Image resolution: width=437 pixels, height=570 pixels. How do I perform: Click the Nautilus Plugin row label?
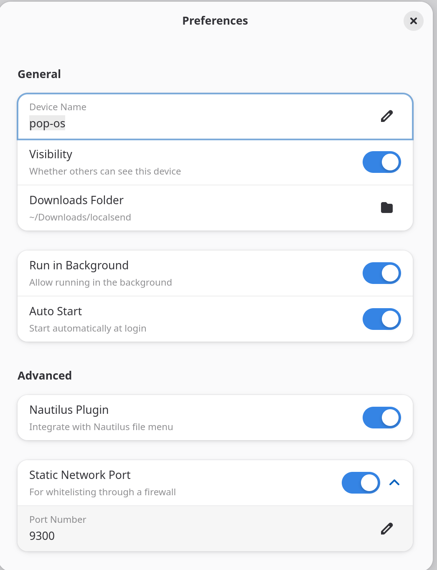[x=69, y=410]
